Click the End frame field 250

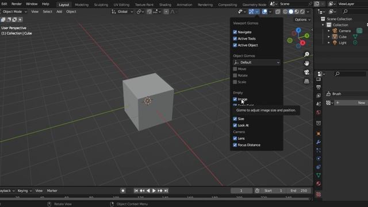click(299, 191)
